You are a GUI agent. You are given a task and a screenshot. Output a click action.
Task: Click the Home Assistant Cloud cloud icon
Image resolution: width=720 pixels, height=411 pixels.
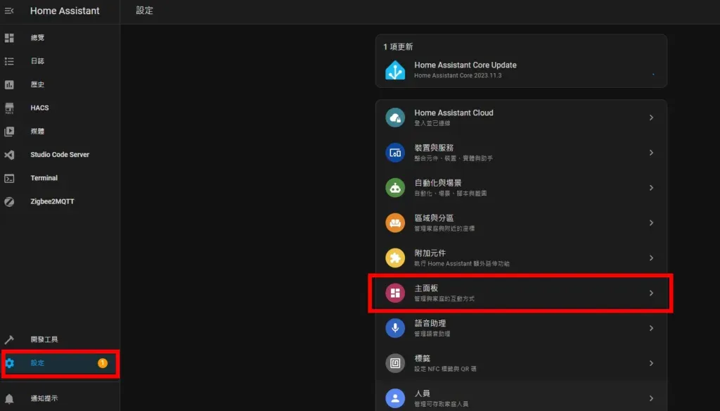pyautogui.click(x=394, y=117)
